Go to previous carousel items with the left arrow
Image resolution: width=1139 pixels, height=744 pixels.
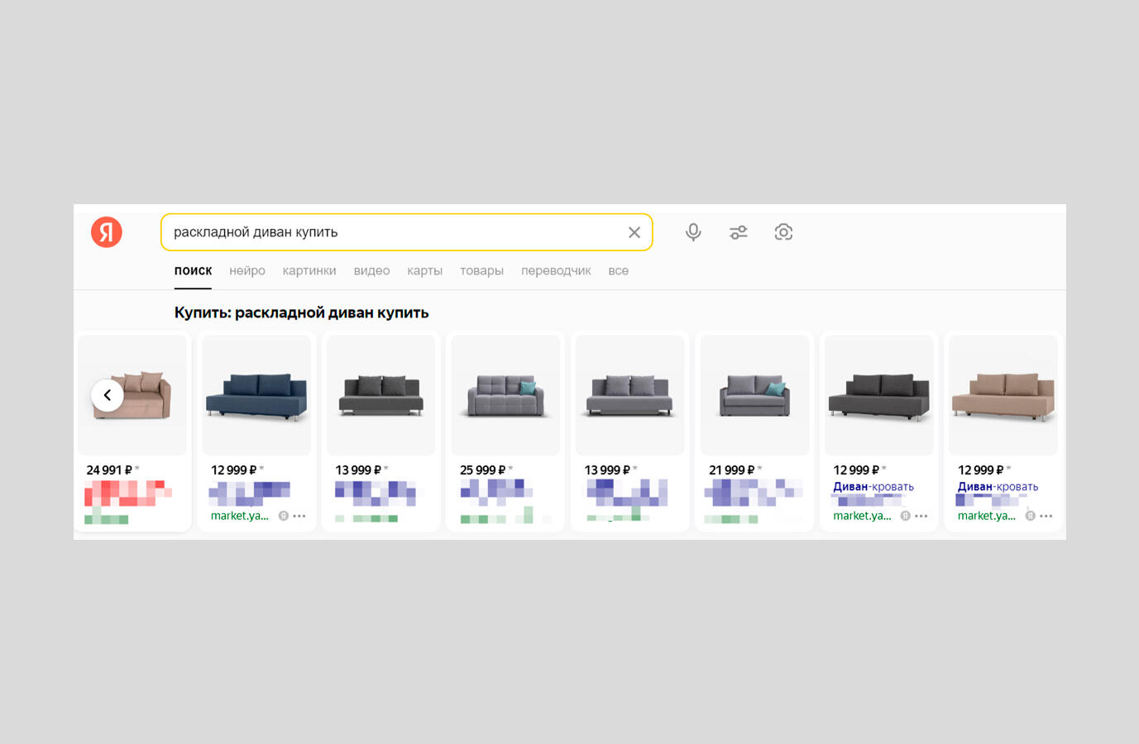click(x=108, y=395)
